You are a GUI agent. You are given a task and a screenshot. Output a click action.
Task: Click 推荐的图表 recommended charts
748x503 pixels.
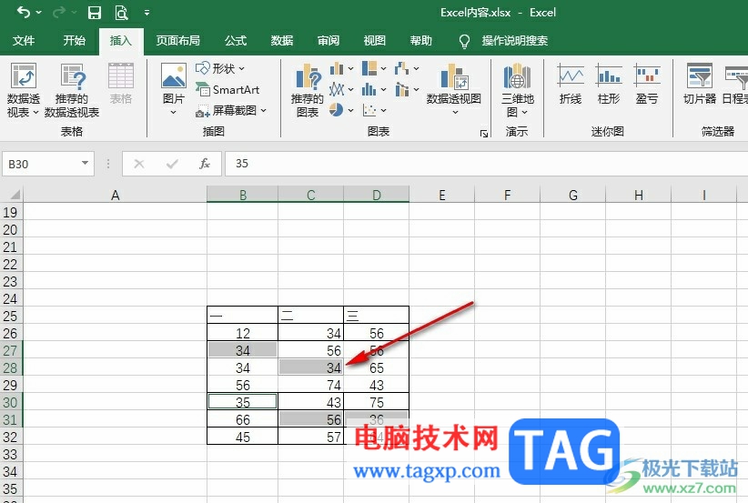pos(308,91)
